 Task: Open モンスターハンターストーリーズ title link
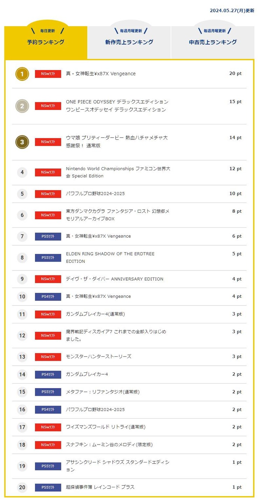[x=99, y=357]
